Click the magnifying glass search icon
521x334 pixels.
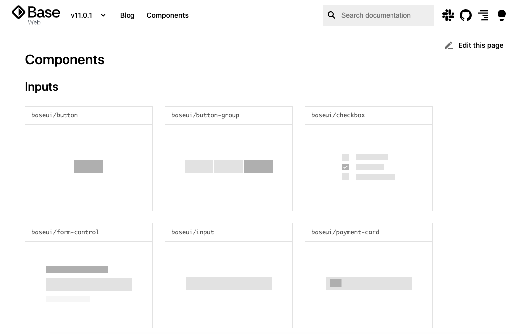(x=331, y=15)
